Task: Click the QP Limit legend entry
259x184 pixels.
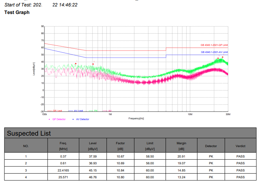Action: coord(57,111)
